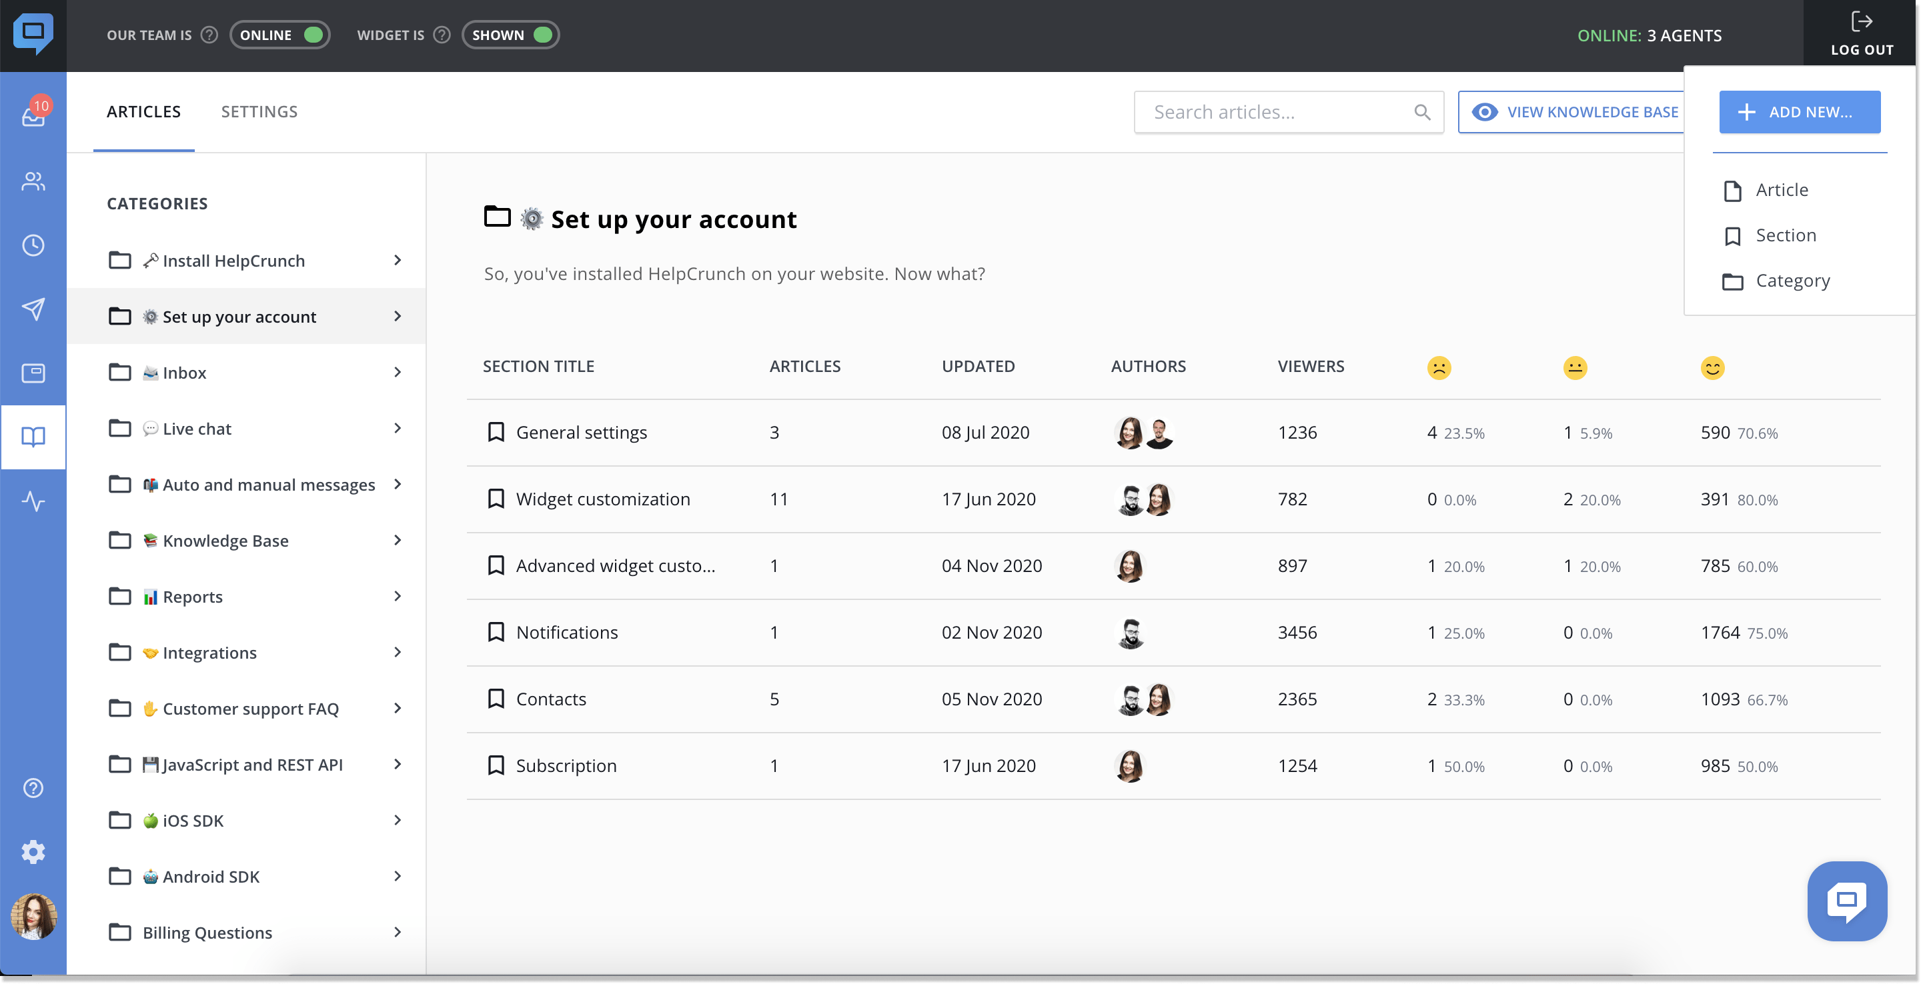Click the Section Title column header
Image resolution: width=1921 pixels, height=984 pixels.
point(538,366)
